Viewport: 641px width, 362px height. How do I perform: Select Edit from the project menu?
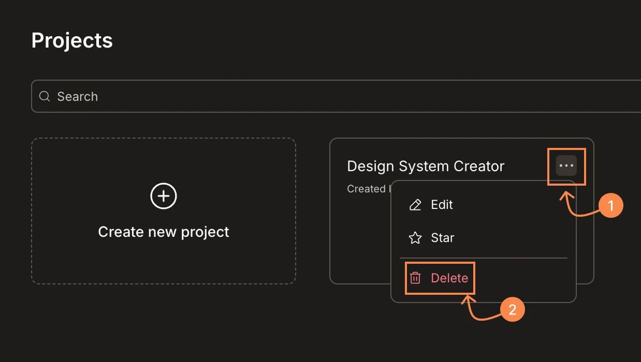click(x=484, y=205)
